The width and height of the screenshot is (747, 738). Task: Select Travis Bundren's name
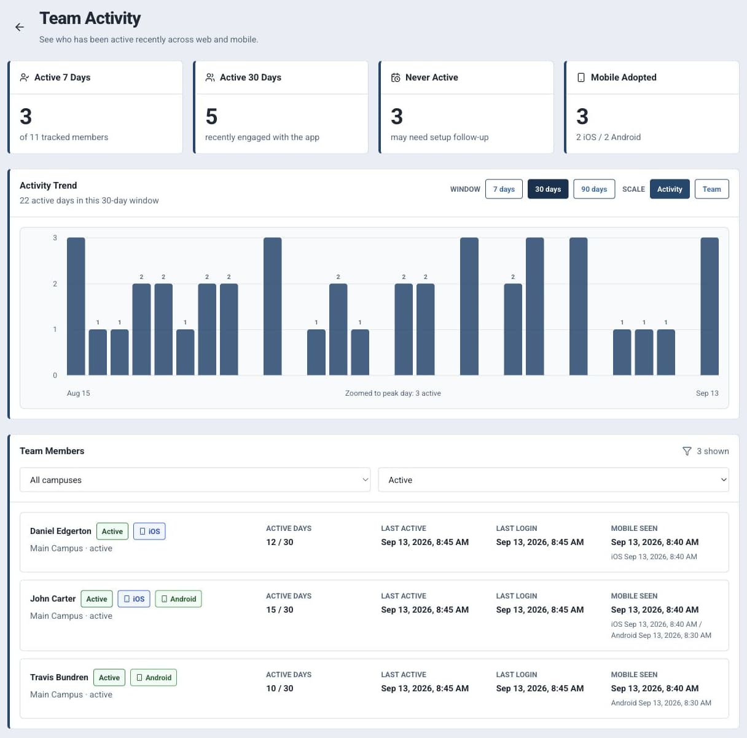[59, 677]
